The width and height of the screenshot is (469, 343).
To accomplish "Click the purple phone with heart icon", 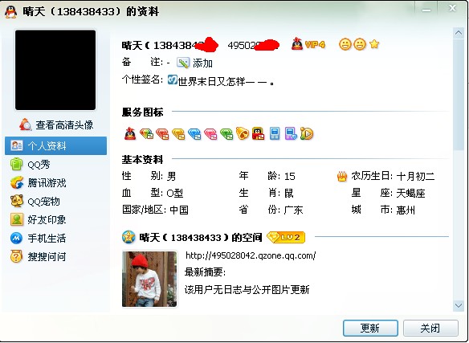I will 291,133.
